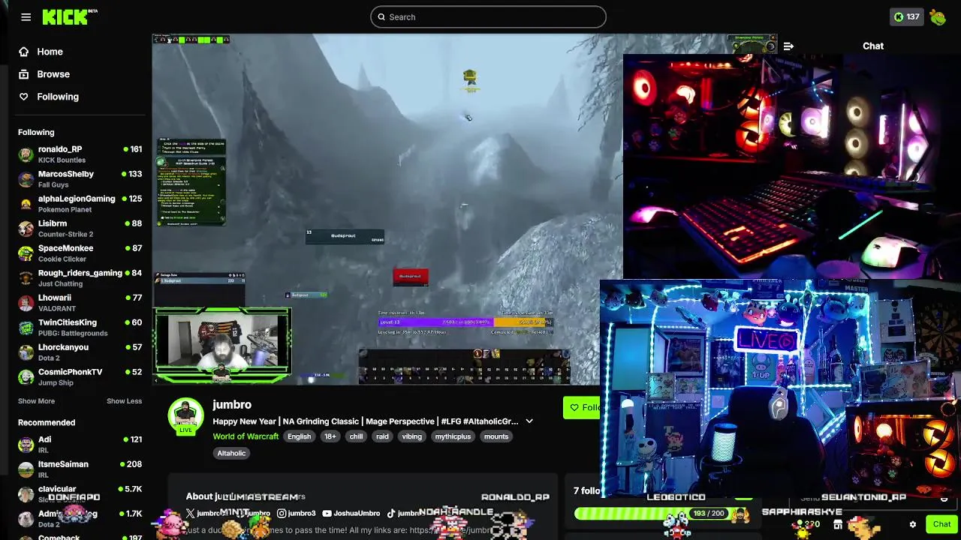Click the jumbro channel name
Image resolution: width=961 pixels, height=540 pixels.
[232, 405]
